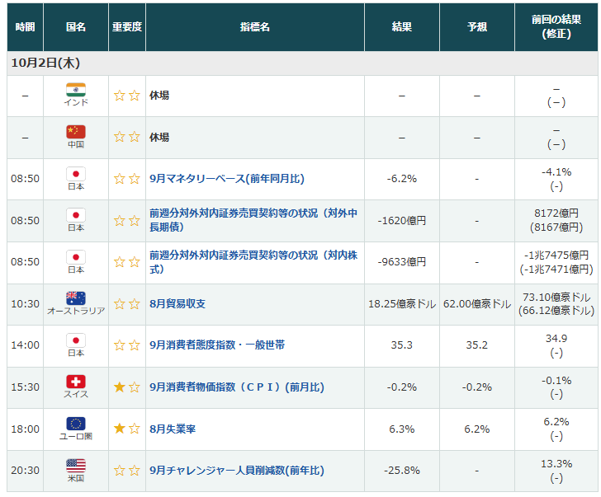This screenshot has height=497, width=601.
Task: Click the India flag icon
Action: pos(76,91)
